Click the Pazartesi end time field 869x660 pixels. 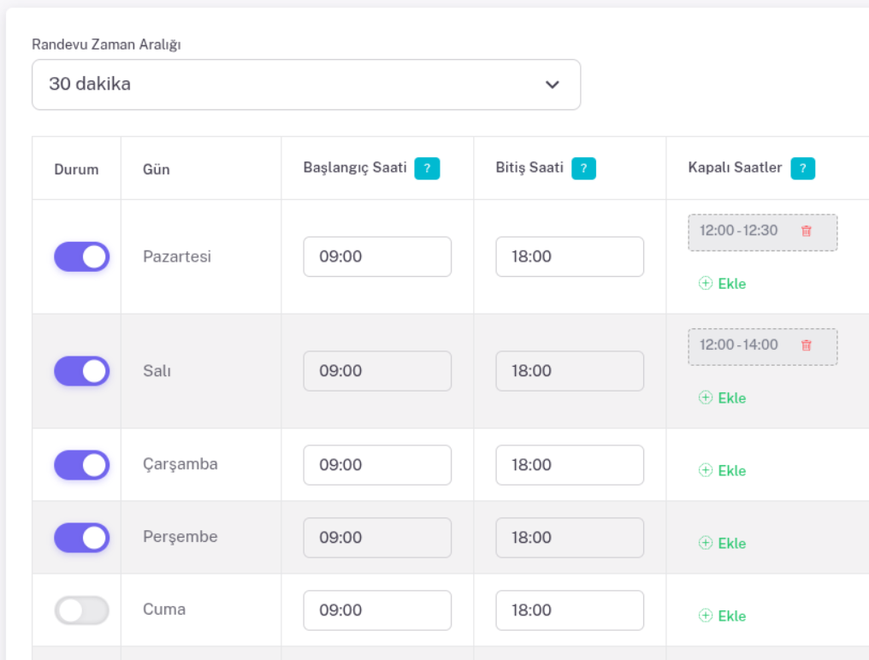click(570, 256)
